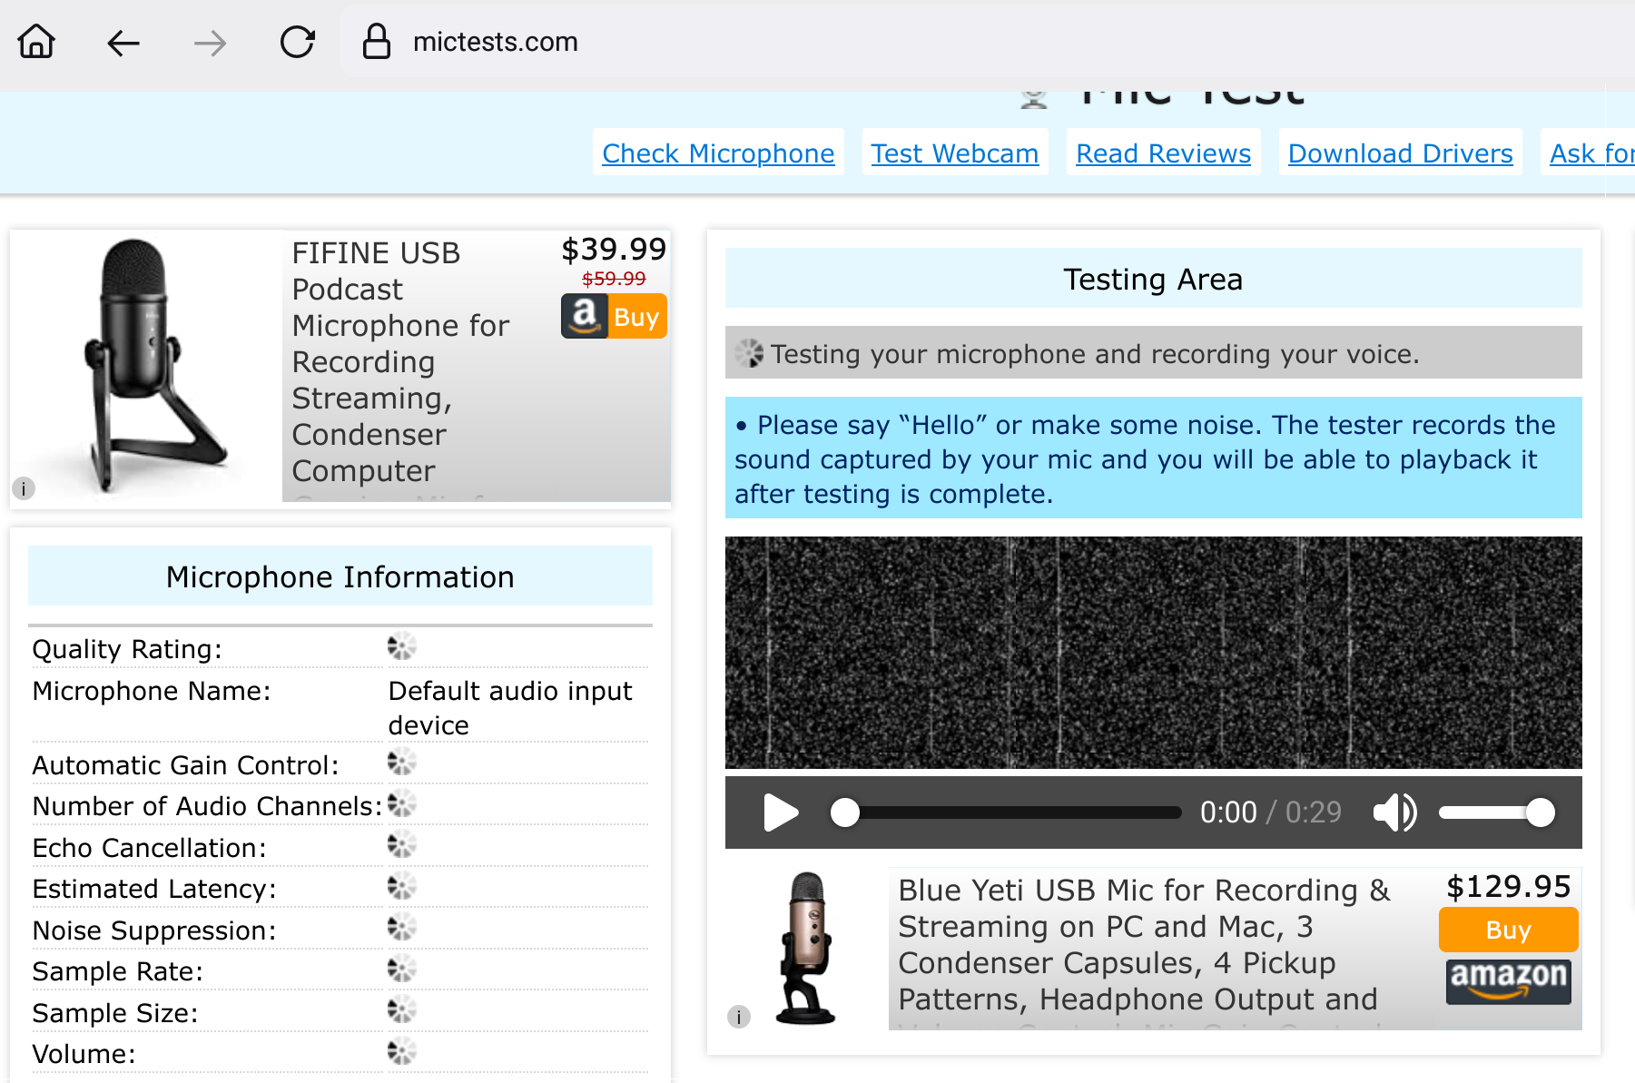Click the amazon logo on Blue Yeti ad
The image size is (1635, 1083).
coord(1508,980)
